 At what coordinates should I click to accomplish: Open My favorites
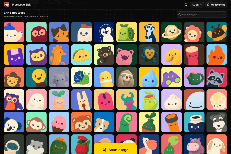(x=216, y=5)
